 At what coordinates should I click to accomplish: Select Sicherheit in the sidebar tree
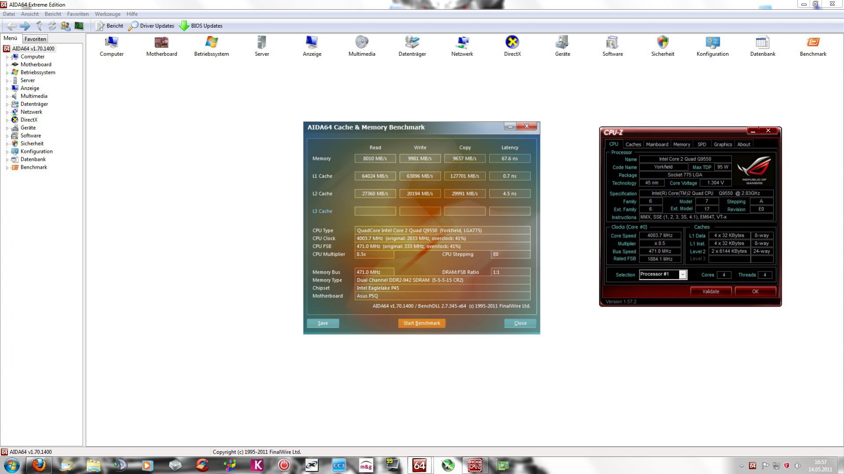32,144
